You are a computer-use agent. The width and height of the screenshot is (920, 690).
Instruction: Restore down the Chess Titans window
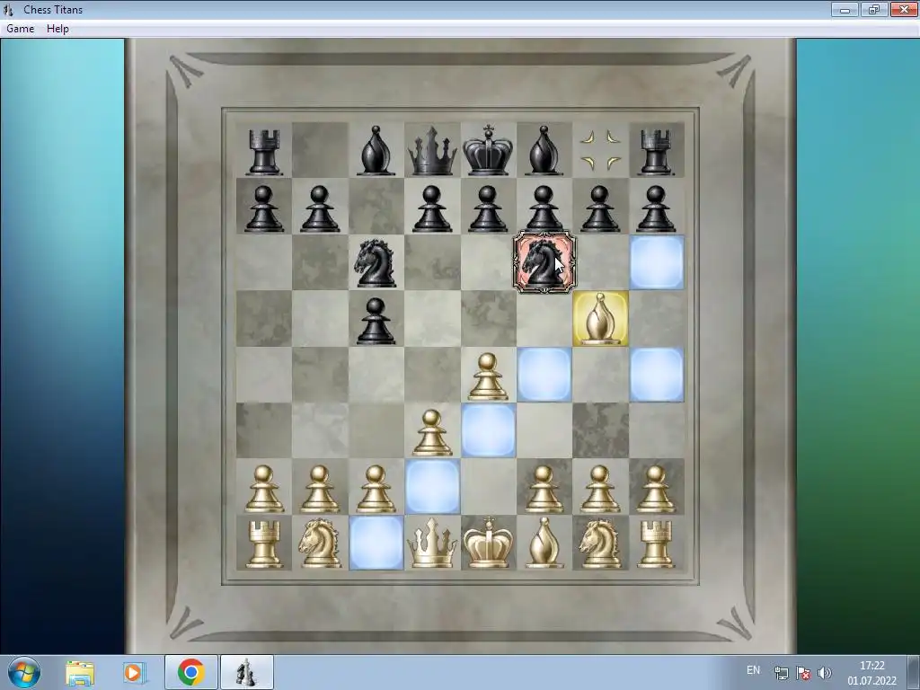tap(874, 9)
